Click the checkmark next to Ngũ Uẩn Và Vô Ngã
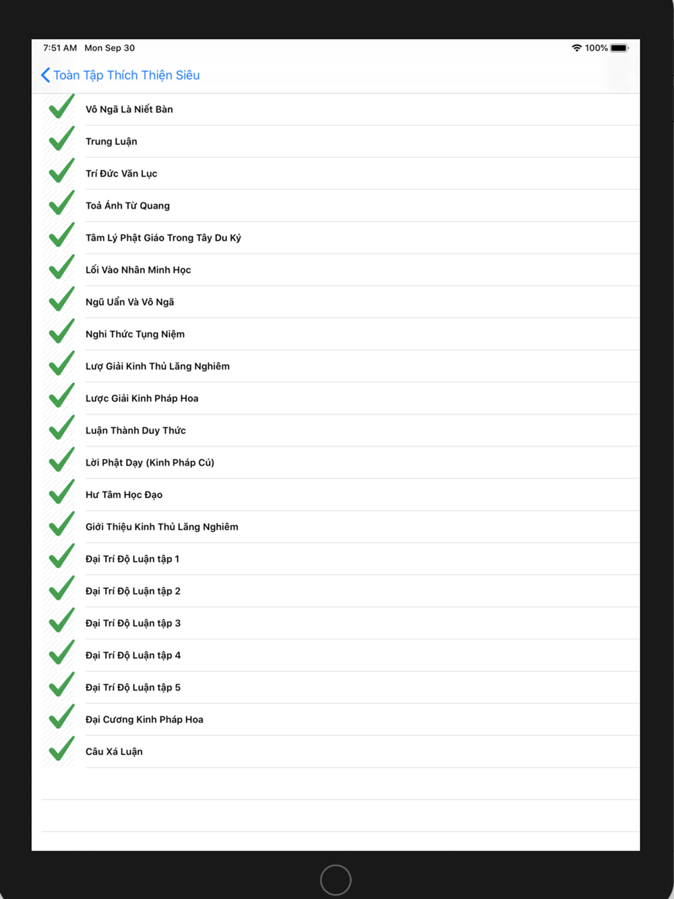Image resolution: width=674 pixels, height=899 pixels. [x=61, y=300]
